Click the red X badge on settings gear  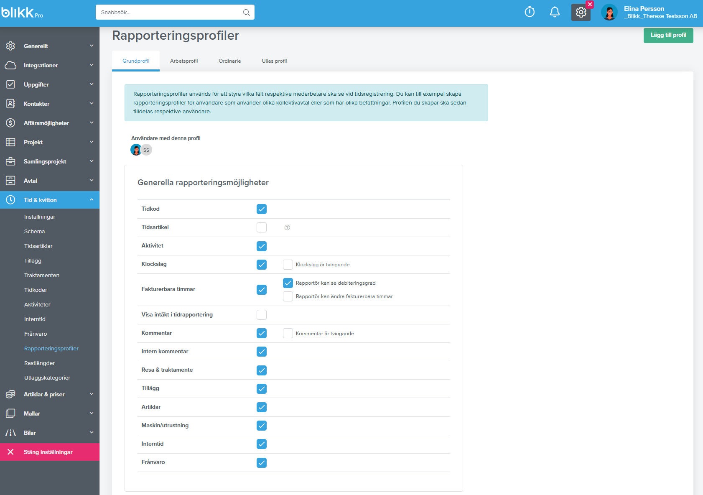[590, 5]
